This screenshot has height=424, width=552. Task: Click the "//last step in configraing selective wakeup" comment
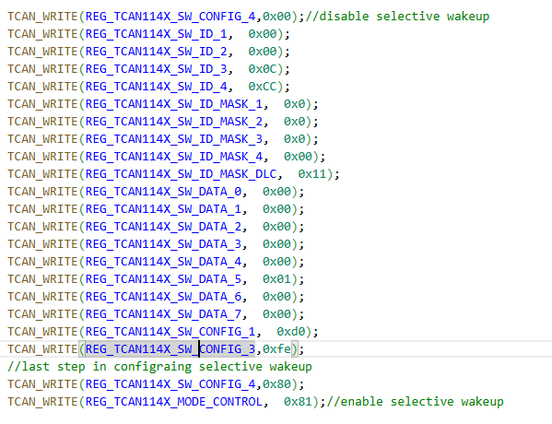(x=159, y=367)
